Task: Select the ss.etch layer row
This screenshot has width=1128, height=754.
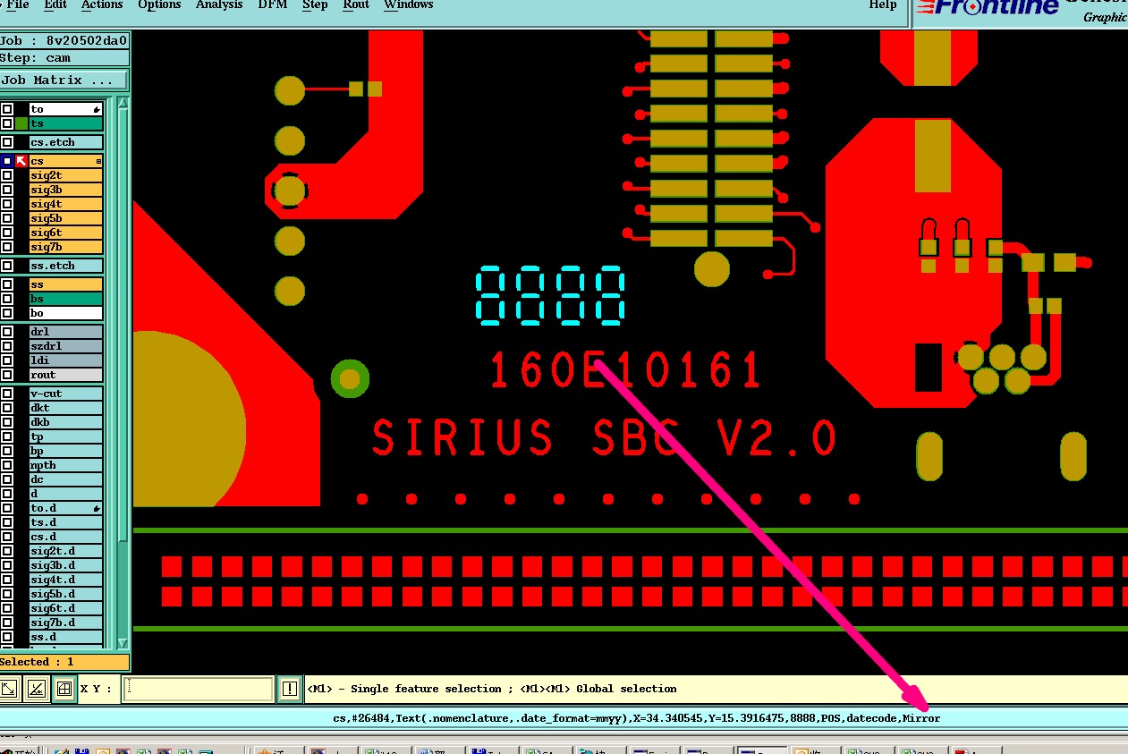Action: pos(65,266)
